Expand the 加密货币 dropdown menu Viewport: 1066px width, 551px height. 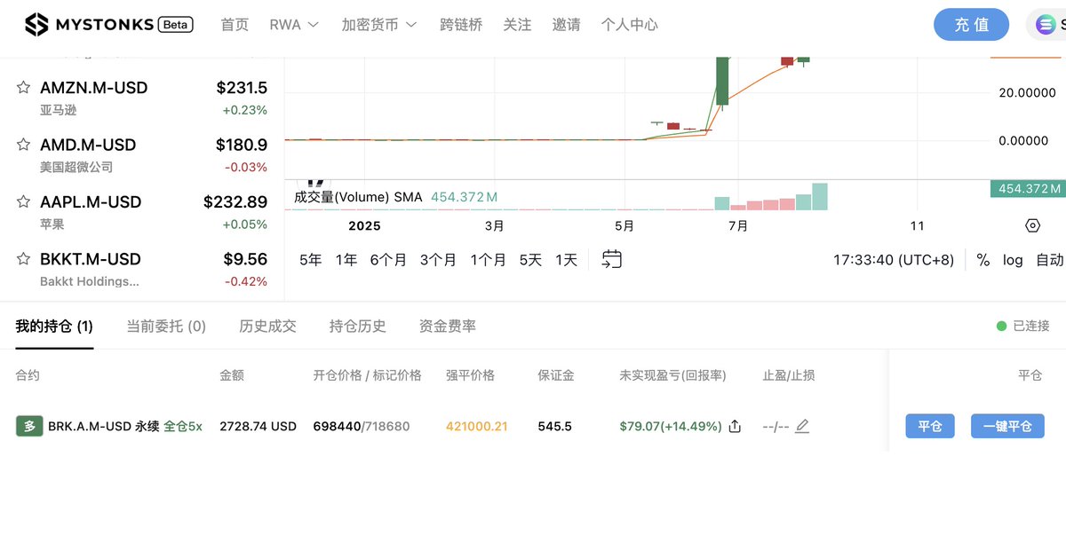point(379,25)
